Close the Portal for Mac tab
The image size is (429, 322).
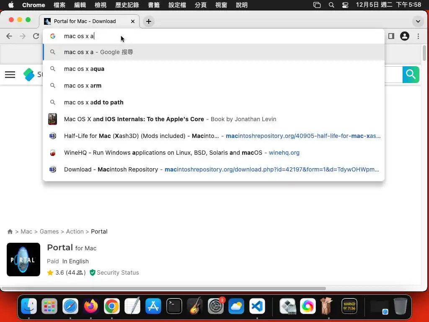[x=133, y=21]
